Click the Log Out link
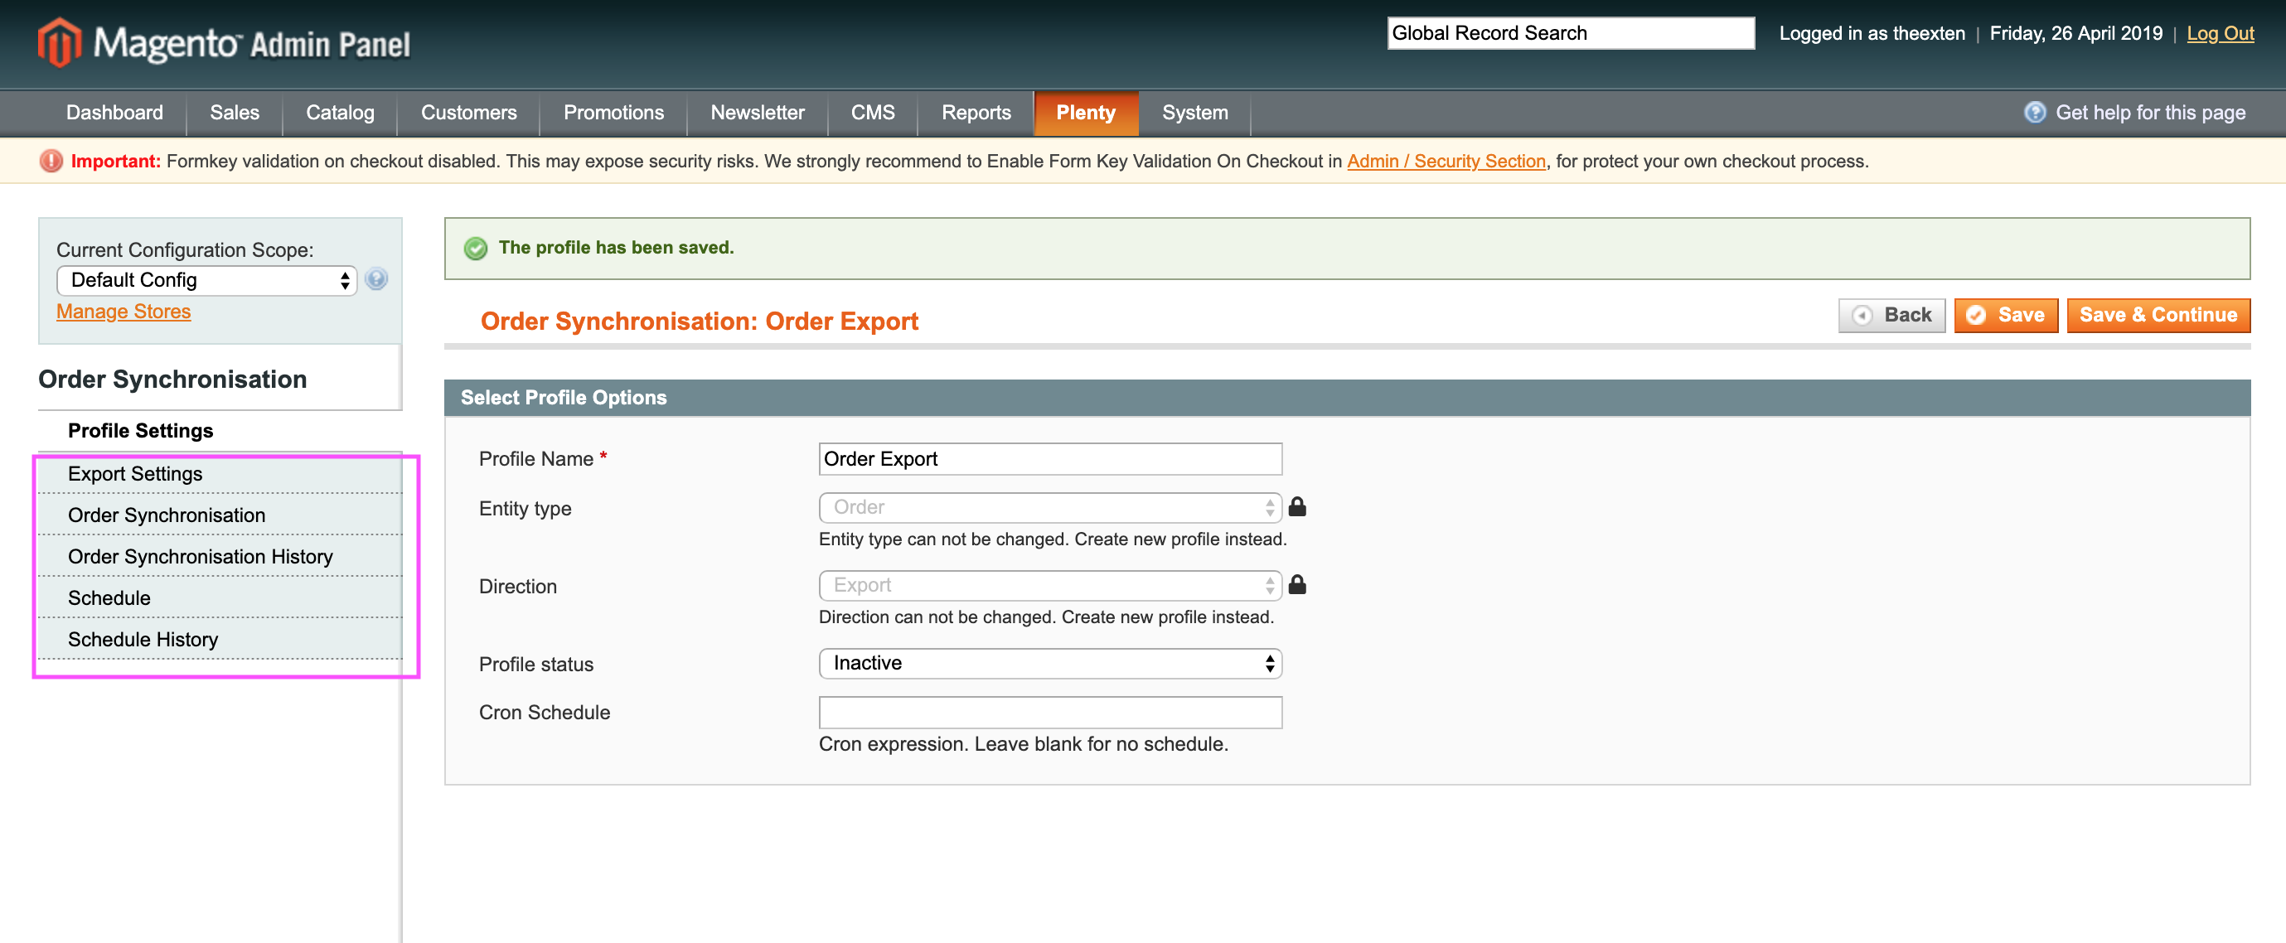 tap(2220, 34)
